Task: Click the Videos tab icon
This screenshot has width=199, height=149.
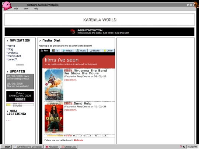Action: click(x=63, y=51)
